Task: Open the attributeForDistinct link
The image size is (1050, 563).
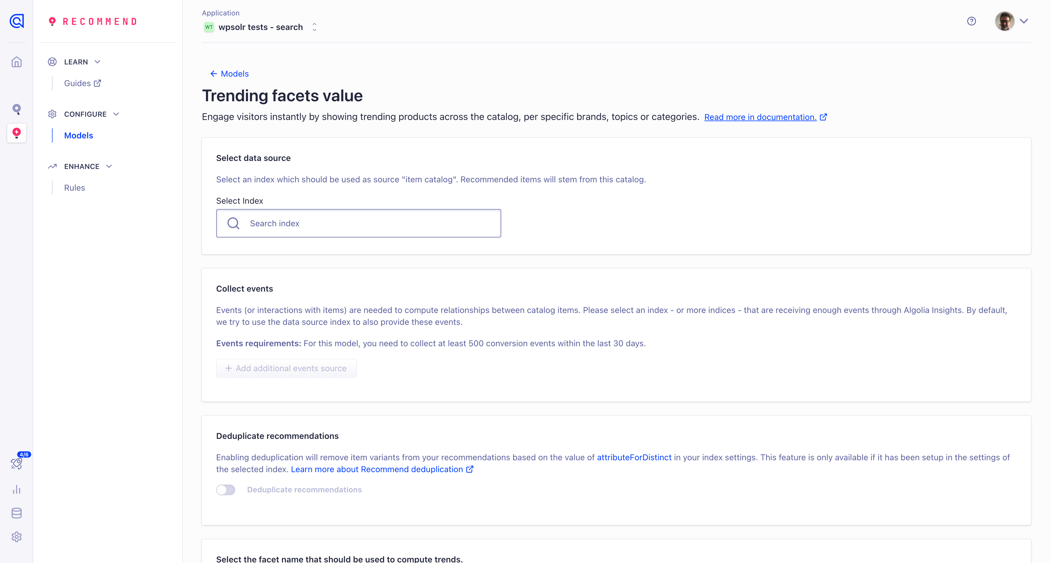Action: [634, 457]
